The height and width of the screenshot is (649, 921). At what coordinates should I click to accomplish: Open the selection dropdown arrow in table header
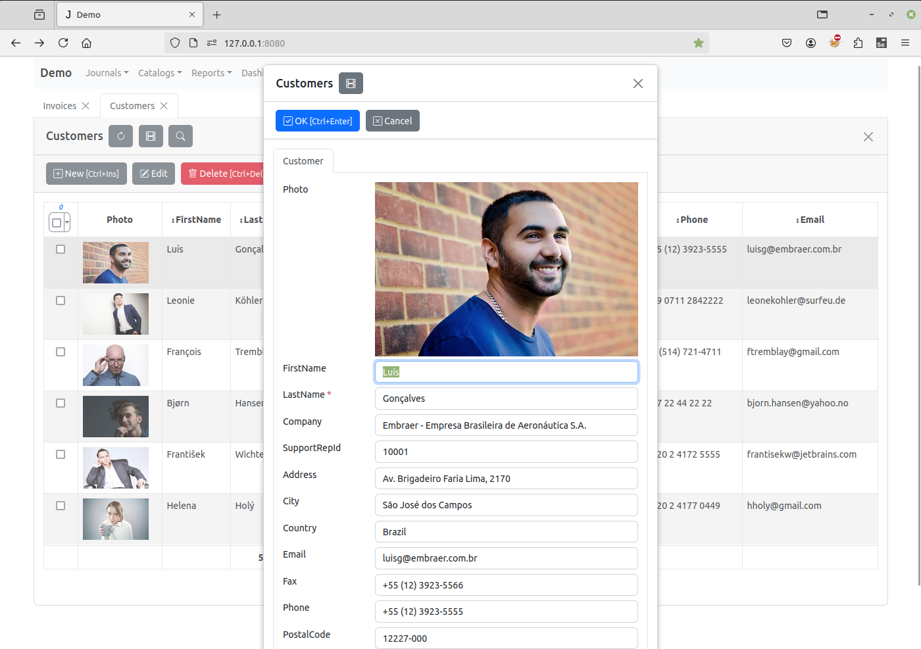(67, 223)
